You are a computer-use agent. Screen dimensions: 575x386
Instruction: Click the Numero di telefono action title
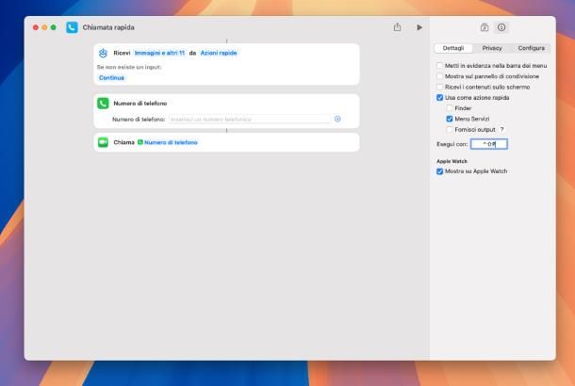coord(140,104)
